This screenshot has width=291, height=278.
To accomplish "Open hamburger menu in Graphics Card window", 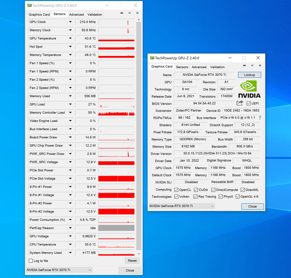I will click(x=260, y=66).
